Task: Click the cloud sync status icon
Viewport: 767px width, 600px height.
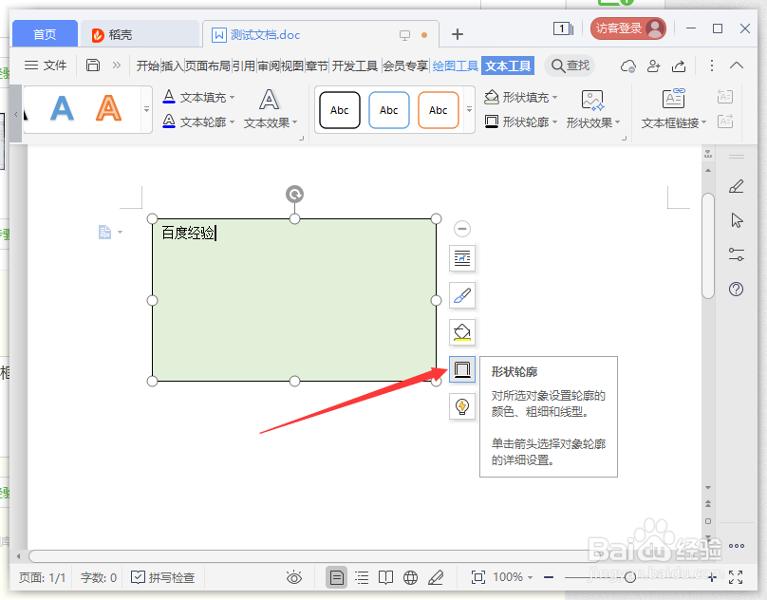Action: (628, 66)
